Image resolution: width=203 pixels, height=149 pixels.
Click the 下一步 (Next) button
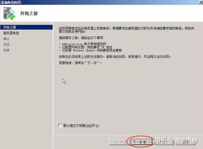point(141,142)
